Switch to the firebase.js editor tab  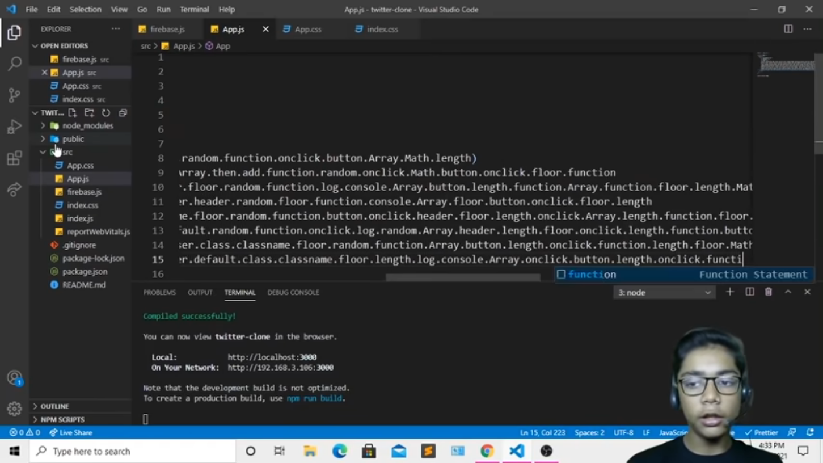click(167, 29)
